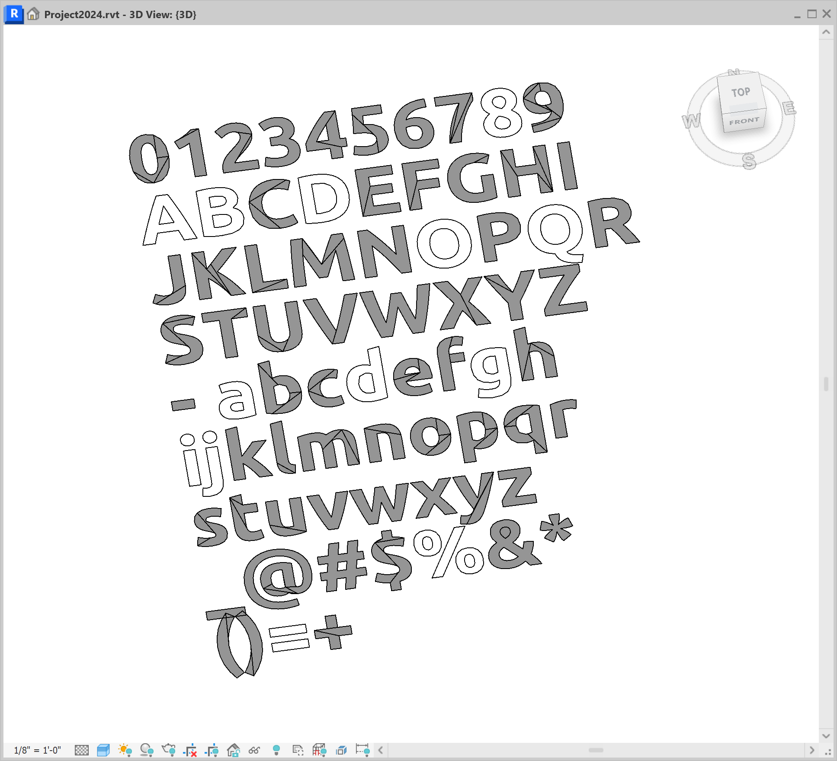Collapse the view control bar chevron
This screenshot has height=761, width=837.
click(x=380, y=750)
